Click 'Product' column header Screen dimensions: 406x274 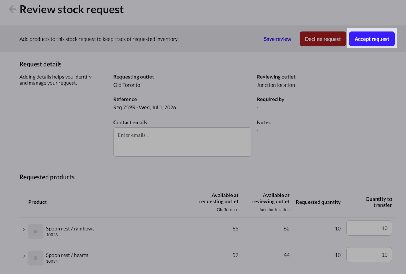point(37,202)
